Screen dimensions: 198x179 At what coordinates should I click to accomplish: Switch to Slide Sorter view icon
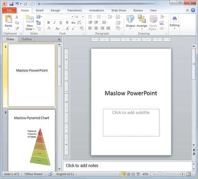pos(128,174)
